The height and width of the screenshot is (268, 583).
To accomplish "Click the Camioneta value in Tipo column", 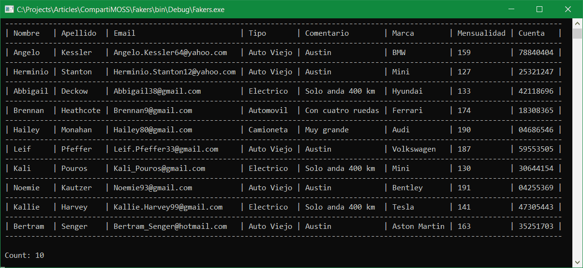I will pyautogui.click(x=268, y=130).
